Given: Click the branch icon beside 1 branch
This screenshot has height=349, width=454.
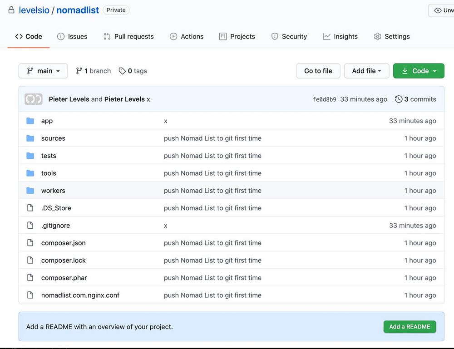Looking at the screenshot, I should tap(79, 71).
